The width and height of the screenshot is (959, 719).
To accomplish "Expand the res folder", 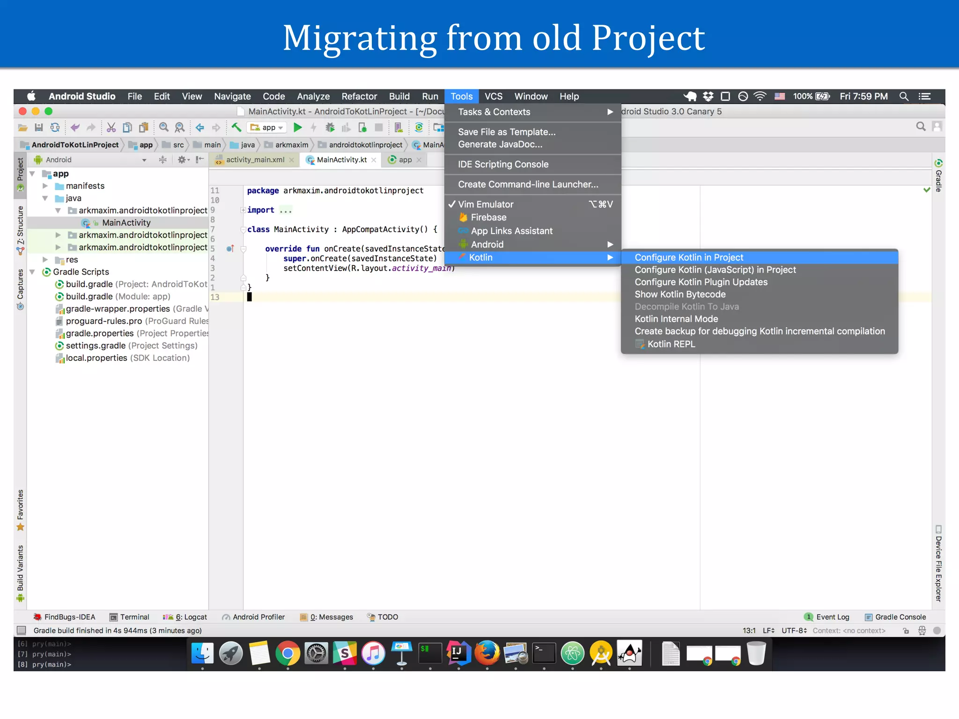I will point(45,259).
